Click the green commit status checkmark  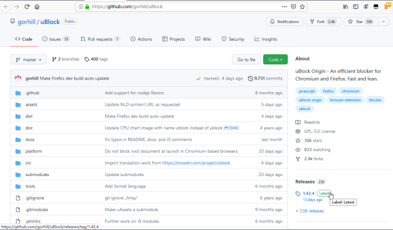tap(199, 78)
